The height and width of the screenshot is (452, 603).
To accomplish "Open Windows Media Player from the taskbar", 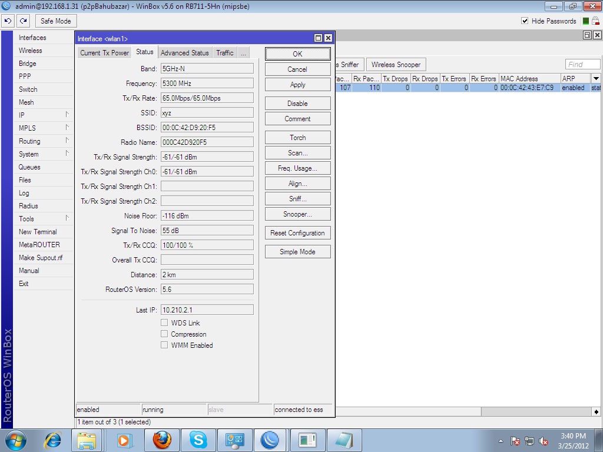I will click(x=124, y=440).
